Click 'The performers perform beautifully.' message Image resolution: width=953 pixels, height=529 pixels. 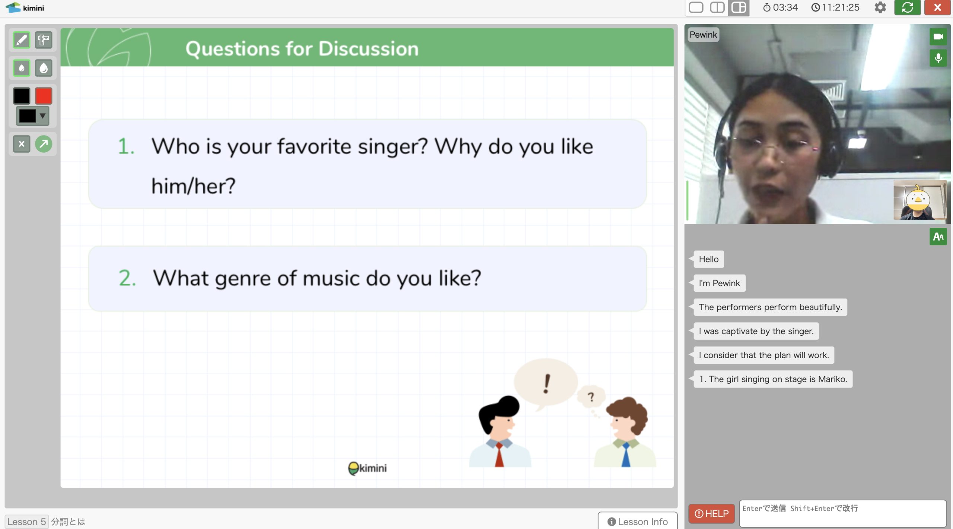(770, 307)
